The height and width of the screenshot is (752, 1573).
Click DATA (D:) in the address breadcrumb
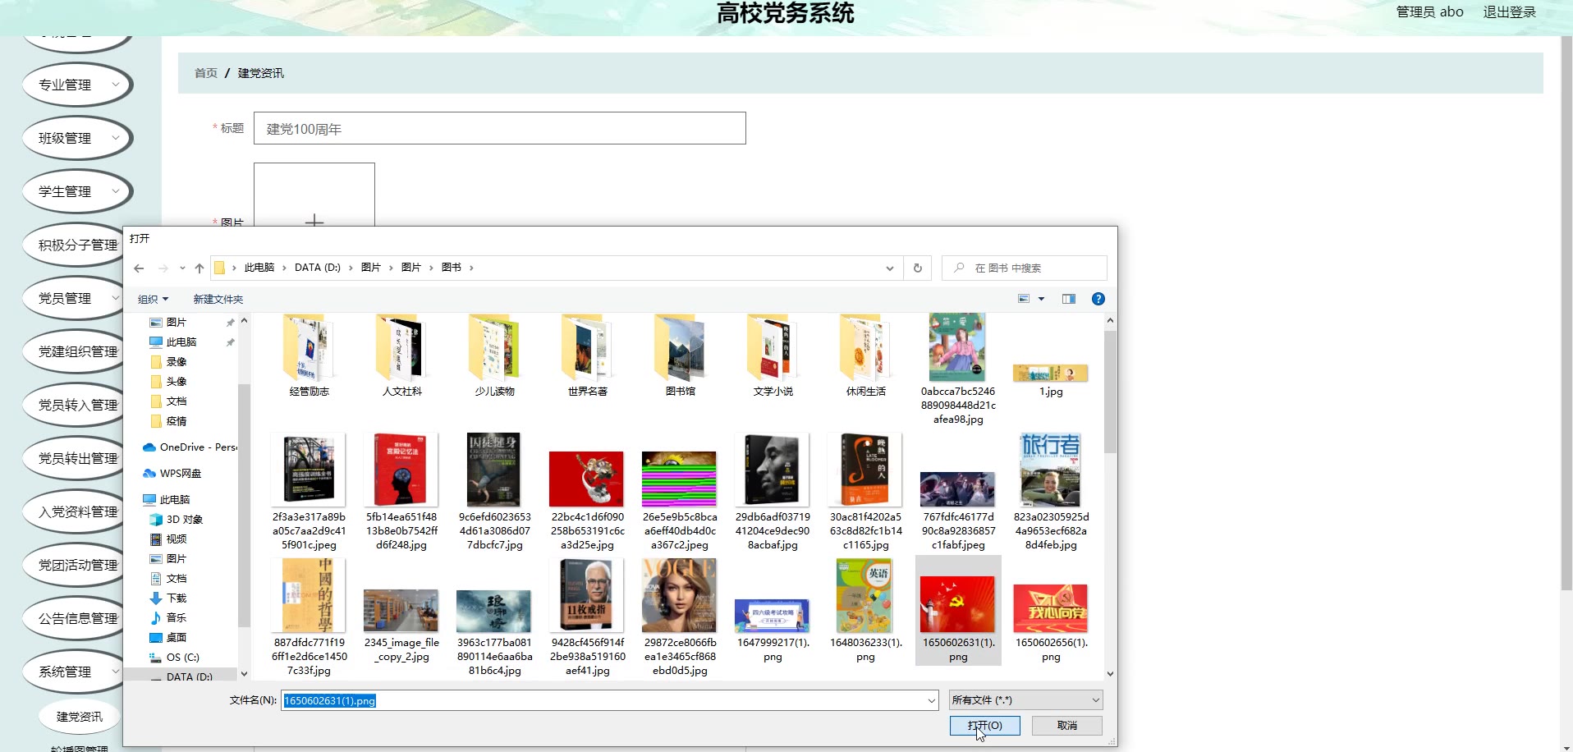[x=317, y=268]
